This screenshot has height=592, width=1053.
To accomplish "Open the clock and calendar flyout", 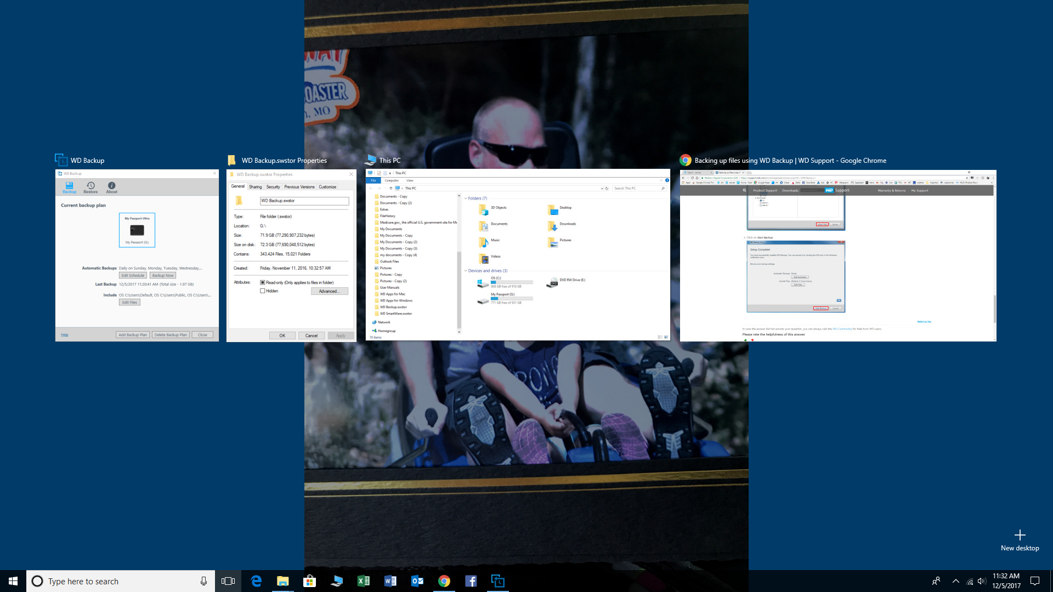I will [x=1006, y=581].
